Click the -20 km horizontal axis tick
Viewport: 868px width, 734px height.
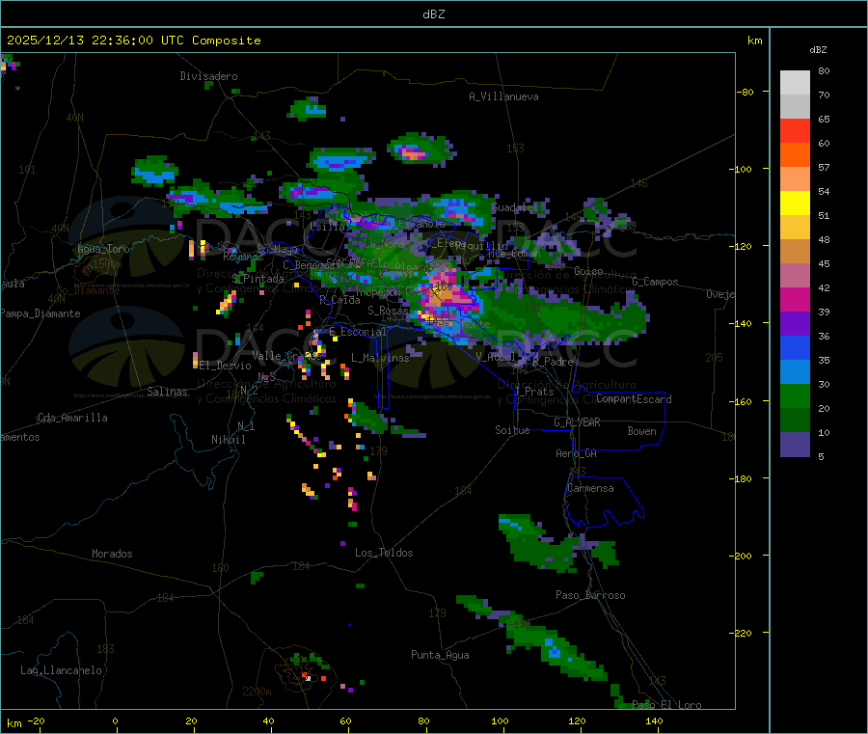36,721
